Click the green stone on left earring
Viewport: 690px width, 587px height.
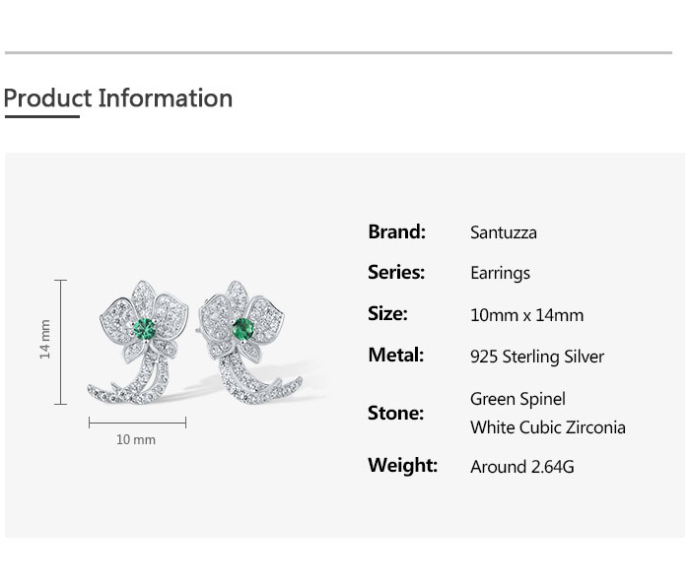pyautogui.click(x=145, y=329)
